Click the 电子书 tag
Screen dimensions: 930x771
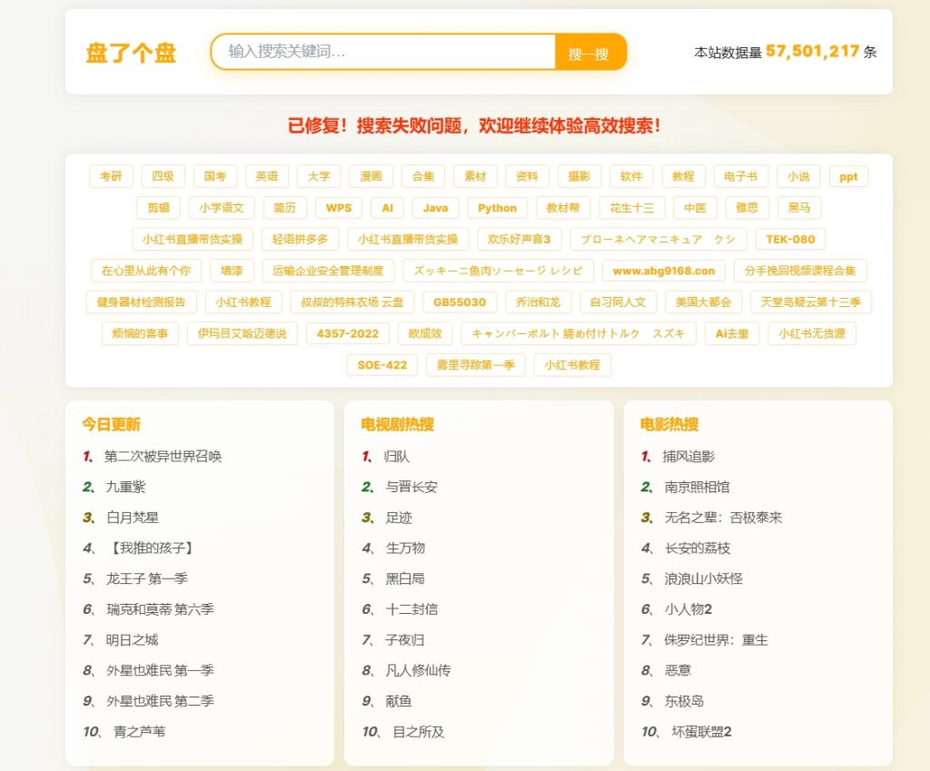740,175
